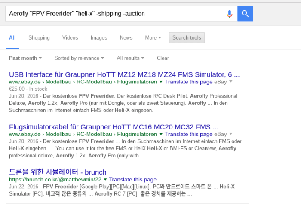Click the ebay.de URL of the Flugsimulatorkabel result

click(x=83, y=134)
